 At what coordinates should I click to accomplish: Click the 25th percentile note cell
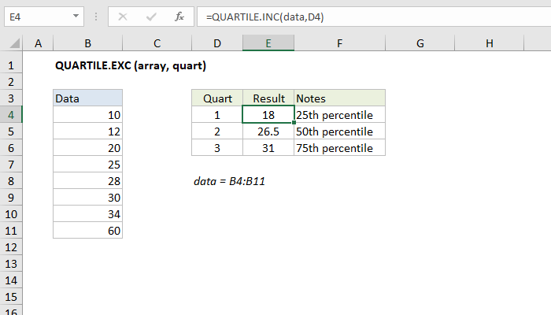point(339,115)
